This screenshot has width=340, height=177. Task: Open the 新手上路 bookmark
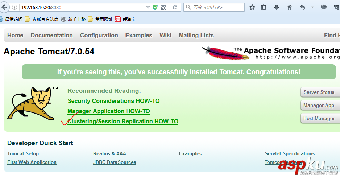click(73, 19)
